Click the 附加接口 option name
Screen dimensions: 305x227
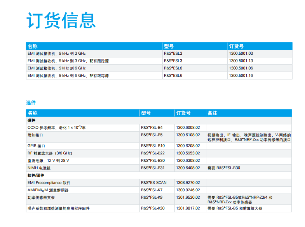point(35,135)
